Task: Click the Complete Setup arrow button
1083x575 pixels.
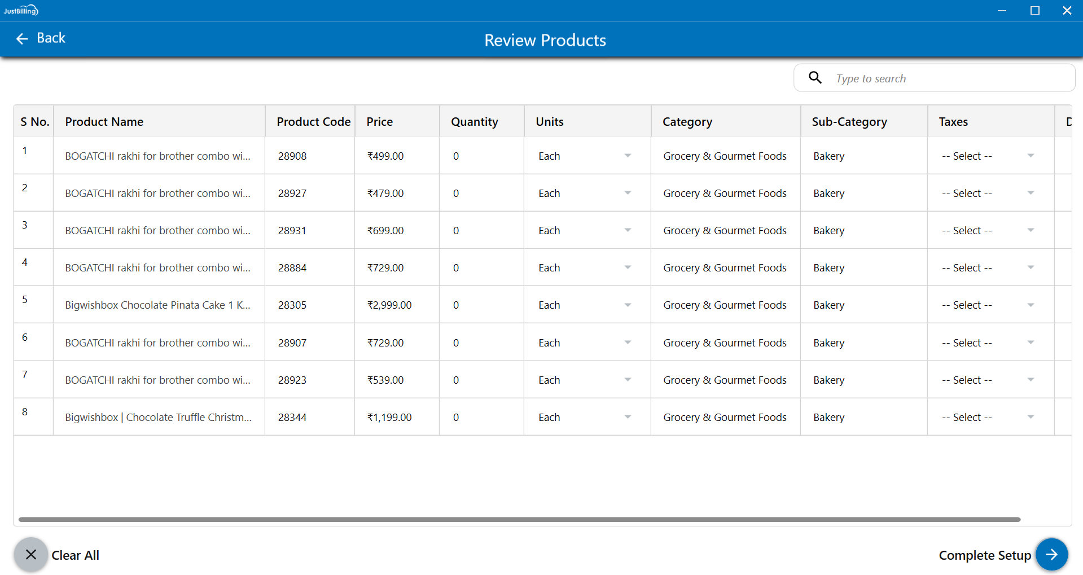Action: (1051, 555)
